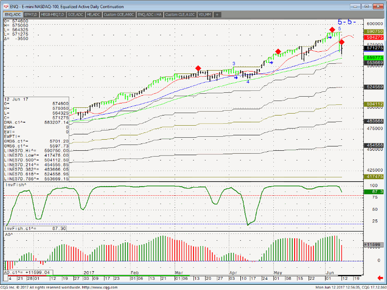Click the LINES7D.618^= 524558.95 row
Viewport: 387px width, 290px height.
[36, 174]
